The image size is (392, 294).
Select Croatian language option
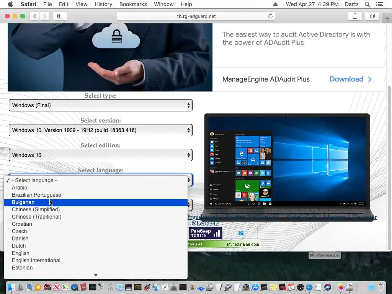pyautogui.click(x=95, y=224)
